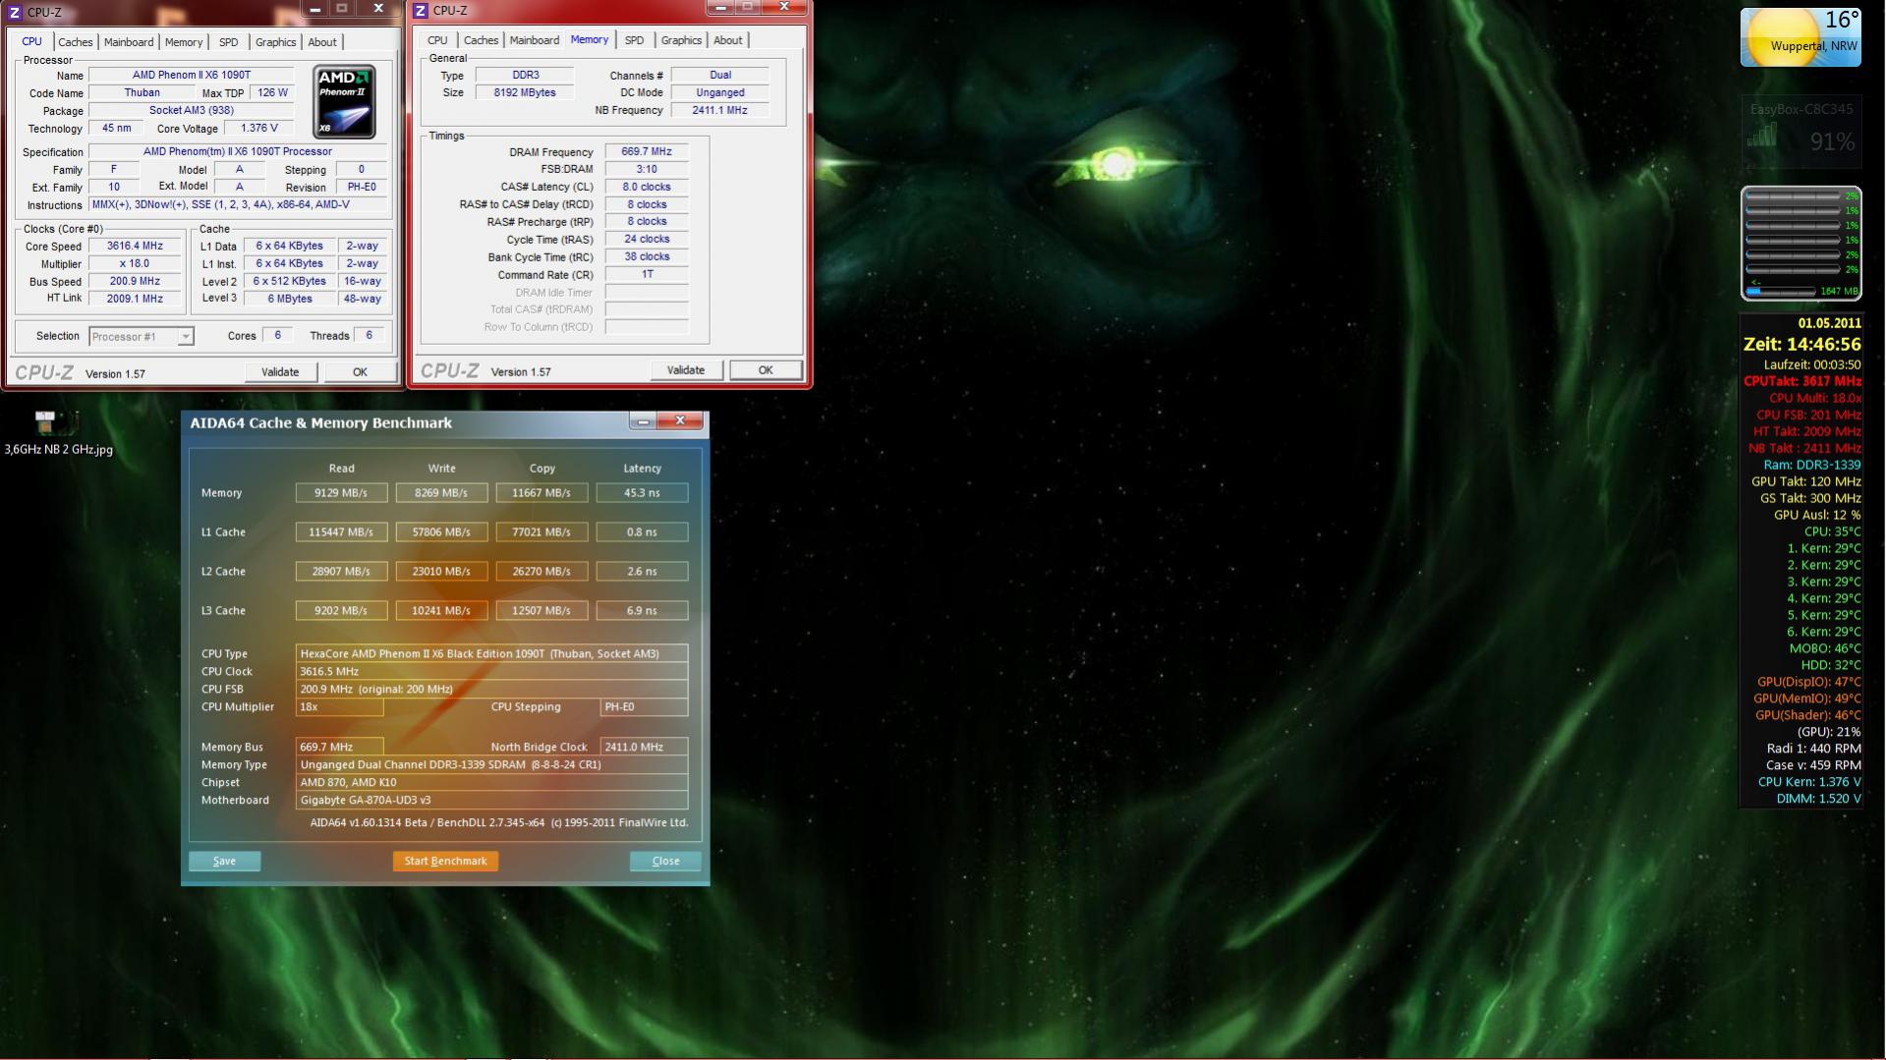Start Benchmark in AIDA64

(x=445, y=862)
